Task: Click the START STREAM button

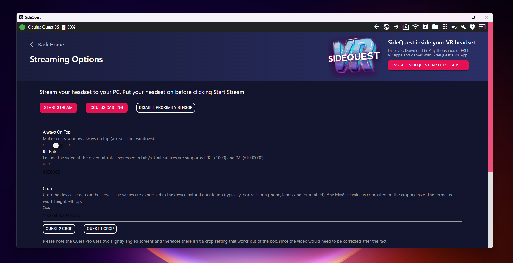Action: click(x=58, y=108)
